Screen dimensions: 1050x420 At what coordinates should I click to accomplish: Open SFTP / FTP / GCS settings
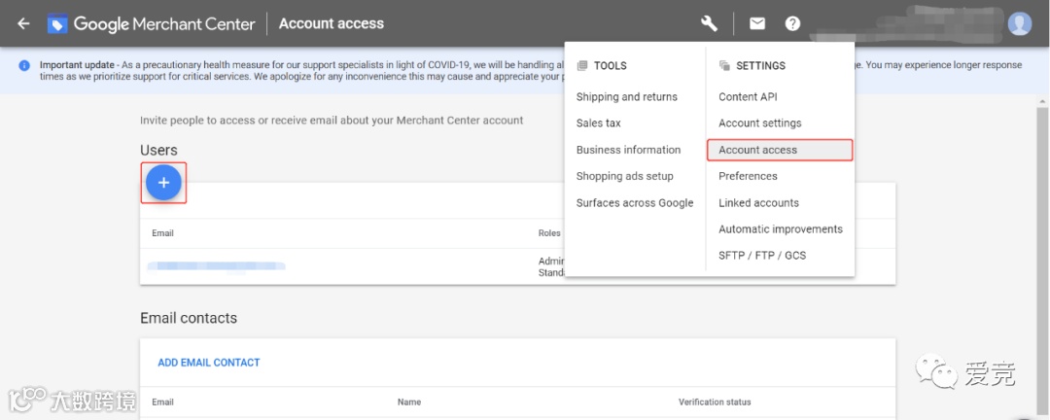click(x=762, y=256)
